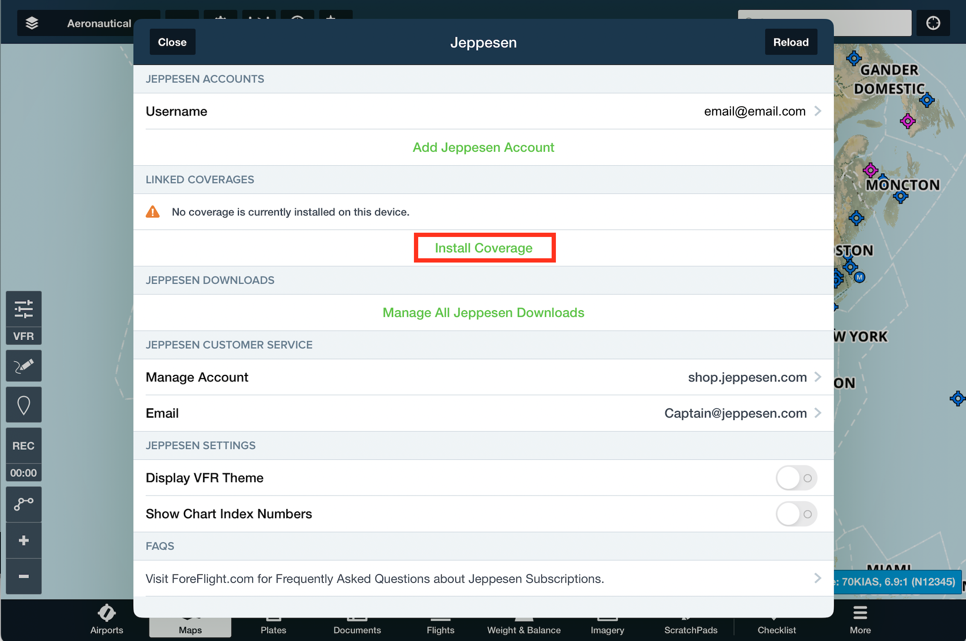This screenshot has width=966, height=641.
Task: Open the route editor path icon
Action: tap(23, 504)
